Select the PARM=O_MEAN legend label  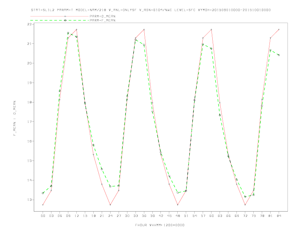tap(102, 16)
